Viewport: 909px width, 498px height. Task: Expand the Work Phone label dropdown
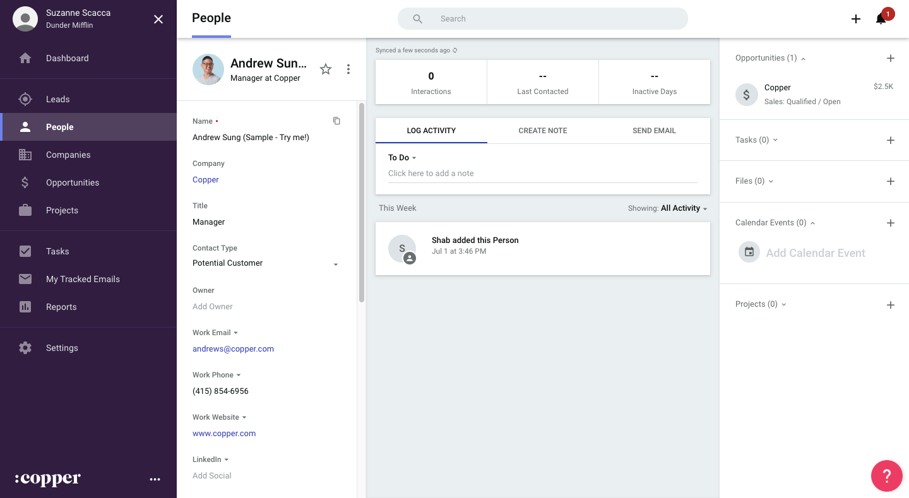click(239, 375)
